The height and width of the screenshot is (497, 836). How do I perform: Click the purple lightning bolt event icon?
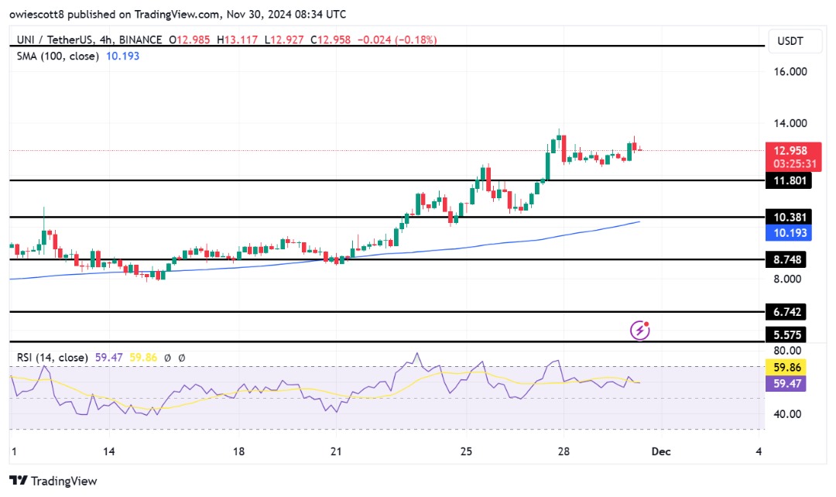(640, 330)
